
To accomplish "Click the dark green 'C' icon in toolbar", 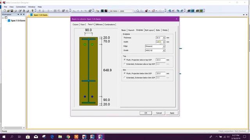I will click(x=102, y=11).
